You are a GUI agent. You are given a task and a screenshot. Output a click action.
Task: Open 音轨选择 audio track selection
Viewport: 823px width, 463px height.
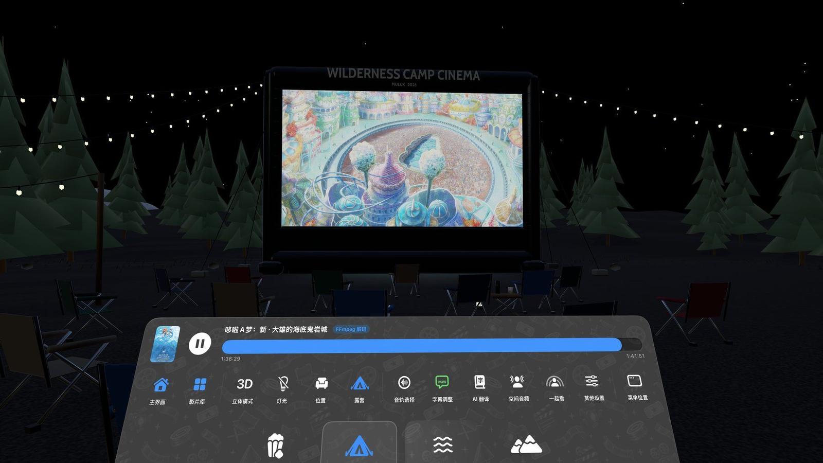point(404,388)
